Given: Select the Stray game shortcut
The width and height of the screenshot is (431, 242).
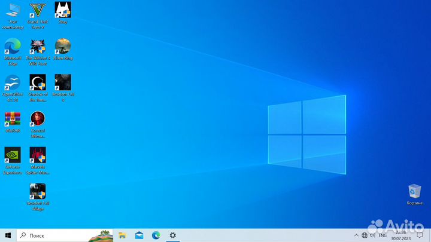Looking at the screenshot, I should 63,13.
